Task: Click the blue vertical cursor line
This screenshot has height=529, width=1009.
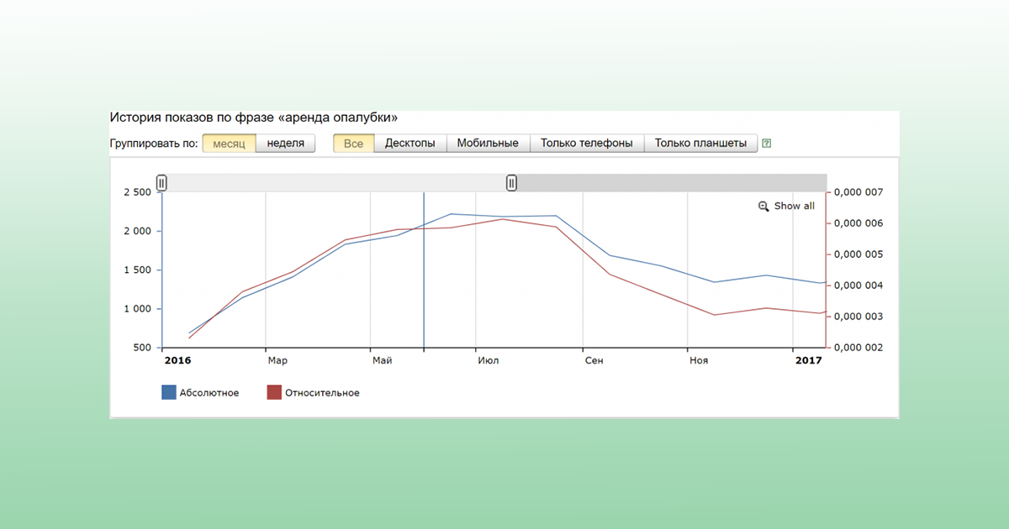Action: click(424, 270)
